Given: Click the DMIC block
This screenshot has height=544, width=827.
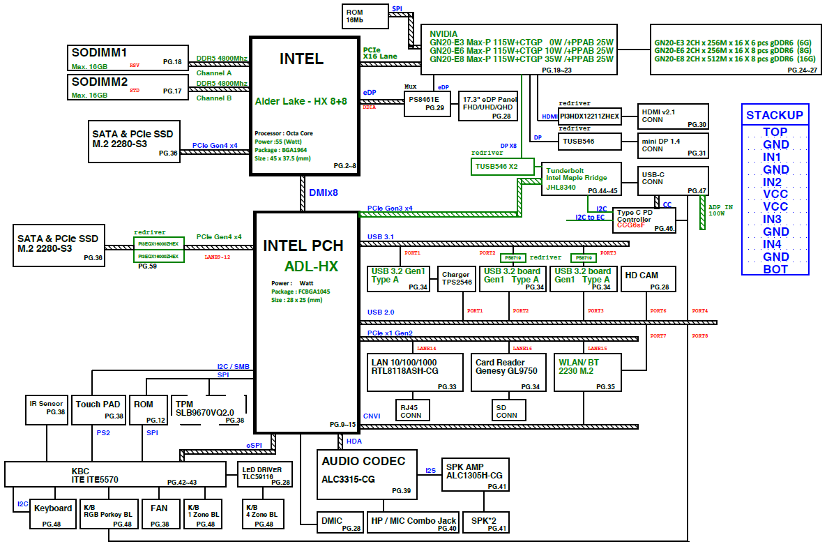Looking at the screenshot, I should click(340, 522).
